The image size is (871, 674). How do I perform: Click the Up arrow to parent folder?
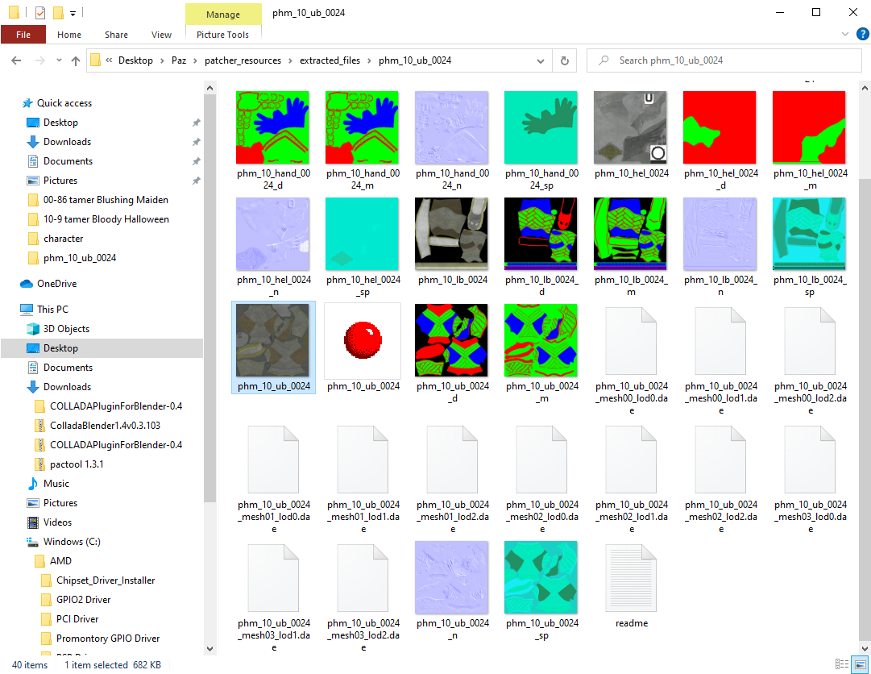point(76,60)
